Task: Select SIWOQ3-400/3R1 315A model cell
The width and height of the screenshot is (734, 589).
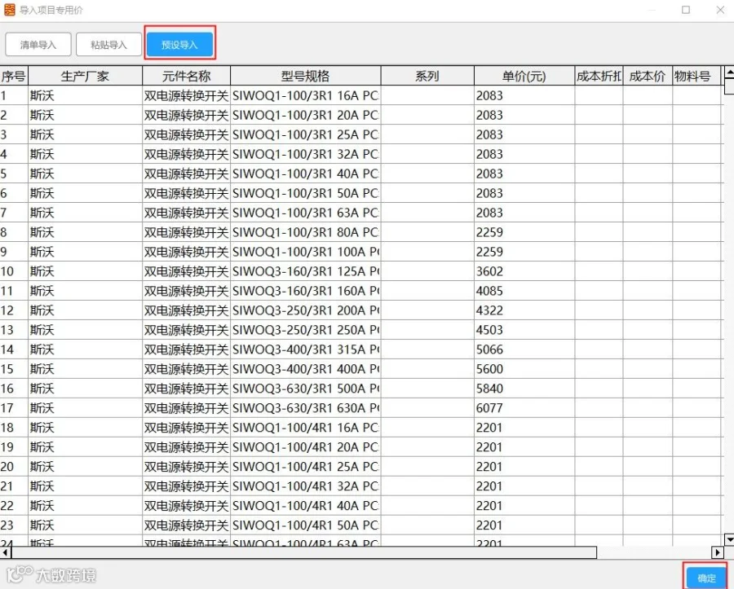Action: tap(305, 349)
